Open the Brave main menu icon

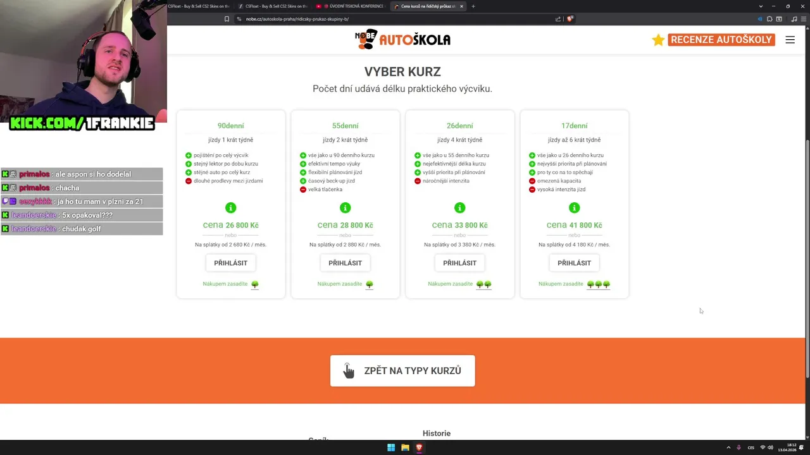pos(803,19)
